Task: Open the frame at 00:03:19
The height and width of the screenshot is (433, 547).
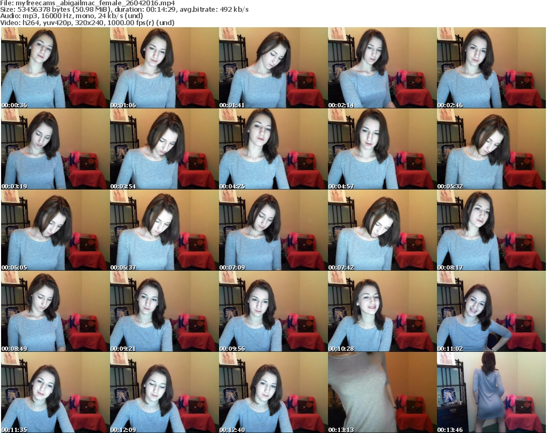Action: (x=55, y=149)
